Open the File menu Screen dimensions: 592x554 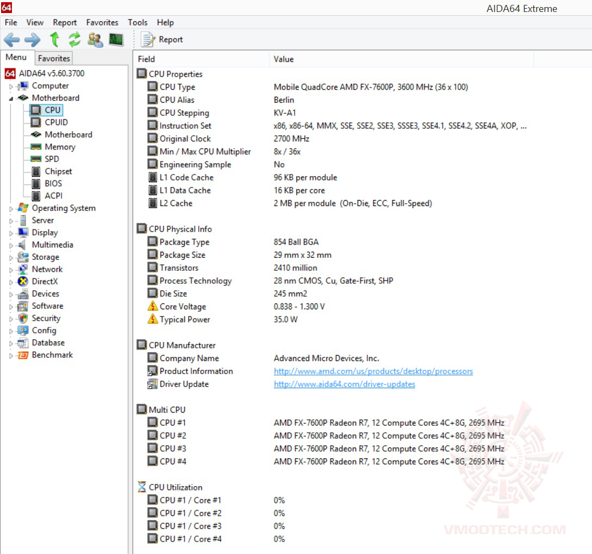[11, 22]
